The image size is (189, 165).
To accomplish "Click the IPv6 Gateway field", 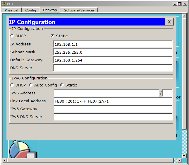I will (113, 109).
